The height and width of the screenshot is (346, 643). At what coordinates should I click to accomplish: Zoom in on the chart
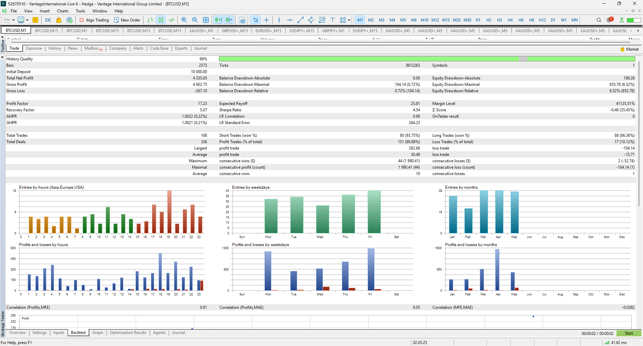[x=184, y=20]
